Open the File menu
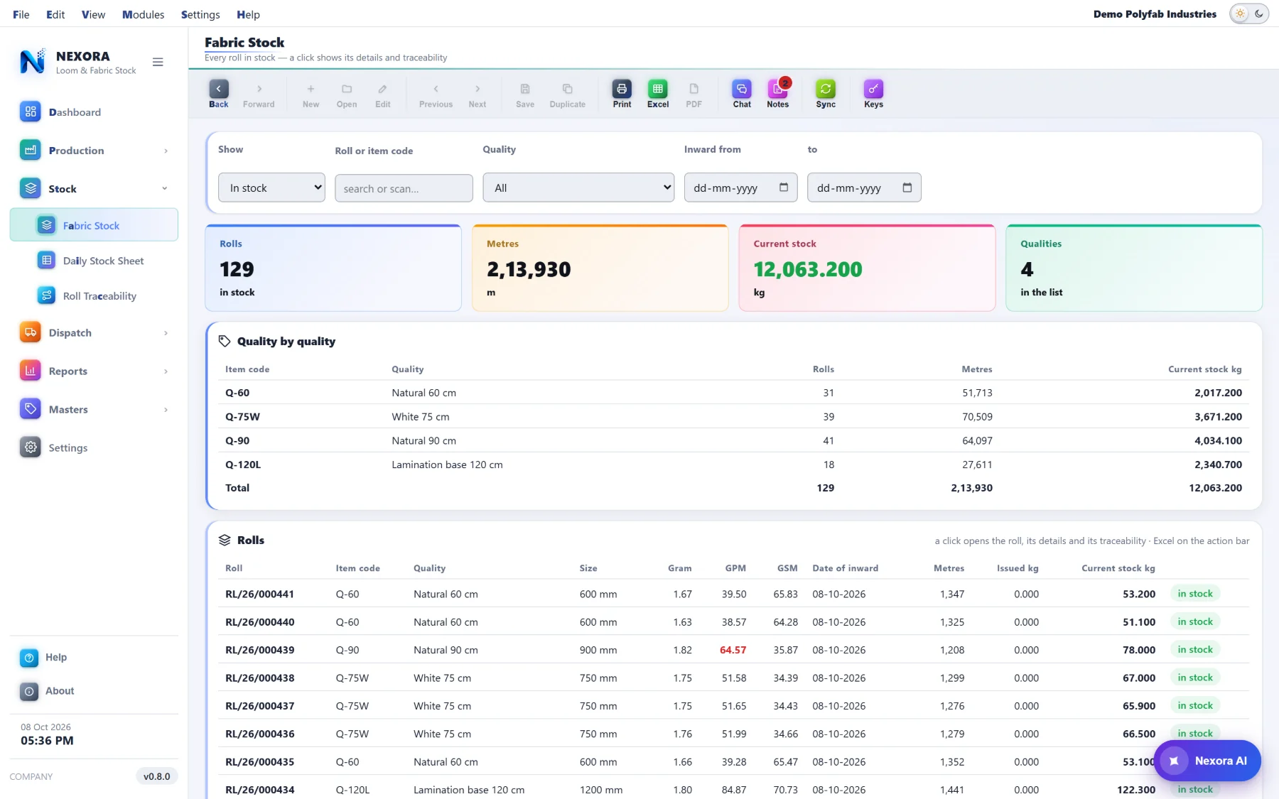 click(21, 14)
